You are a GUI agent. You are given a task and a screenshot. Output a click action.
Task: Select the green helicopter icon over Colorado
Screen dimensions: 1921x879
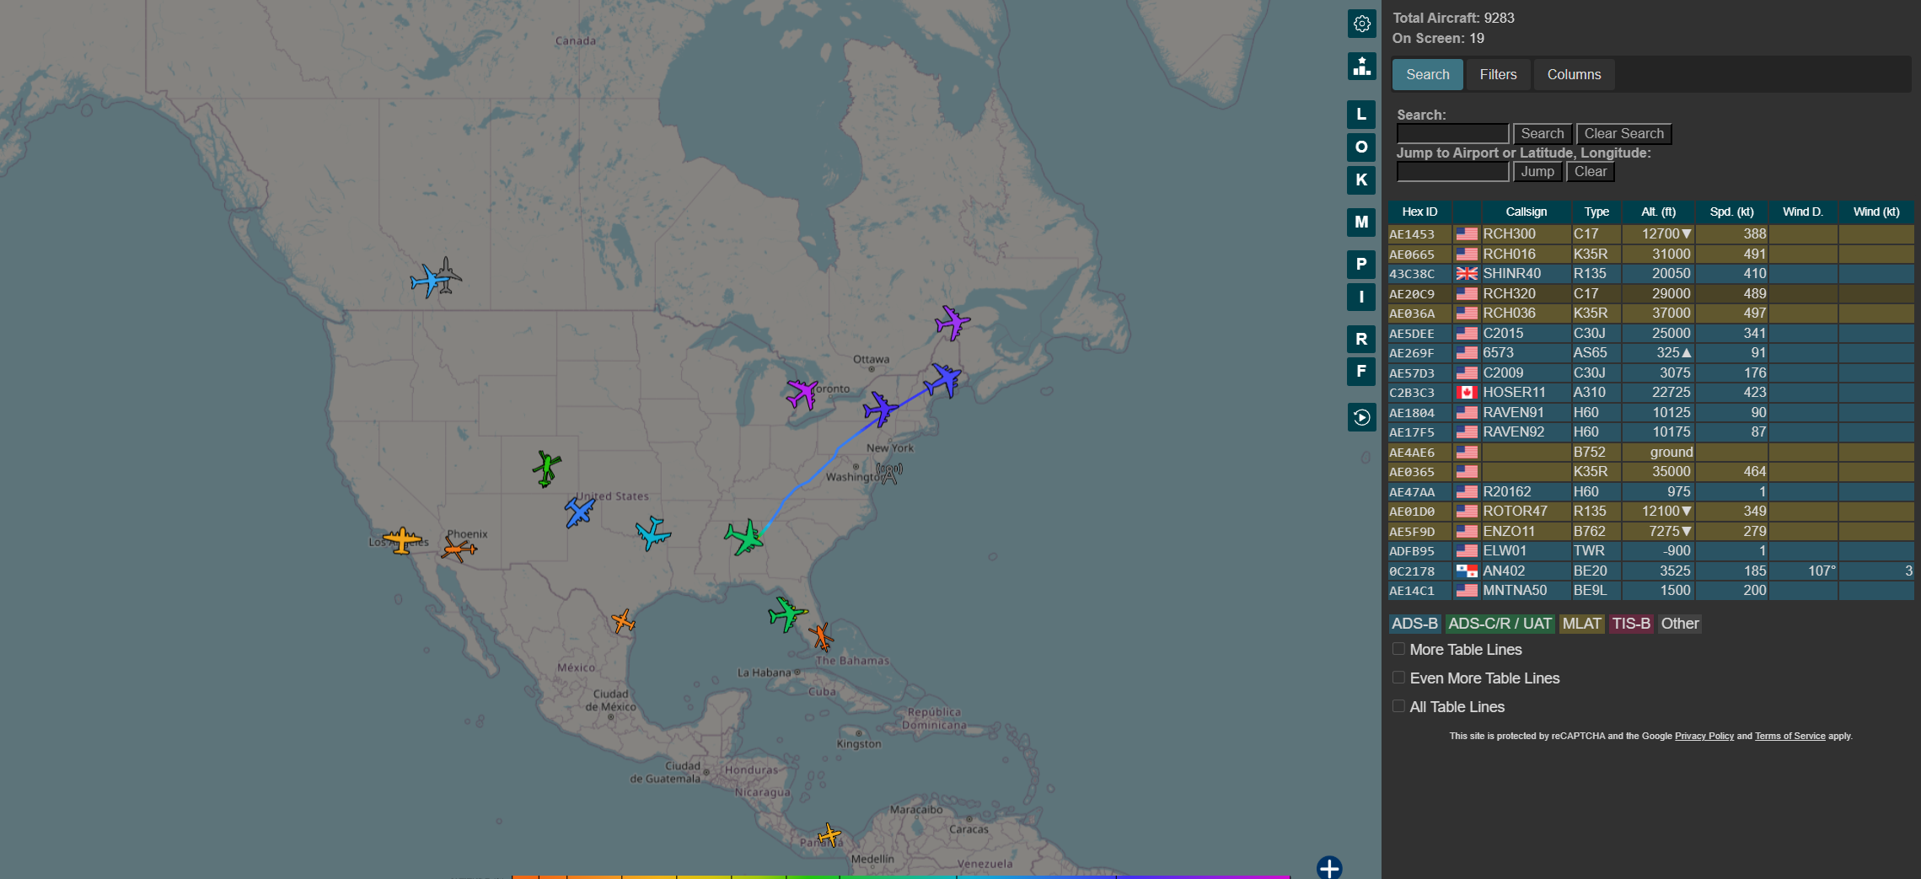pyautogui.click(x=547, y=468)
